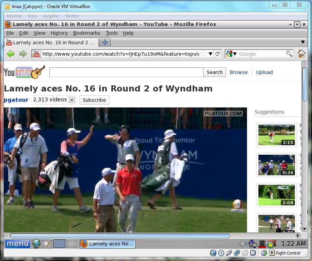Click the Lamely aces taskbar window button

(x=108, y=243)
